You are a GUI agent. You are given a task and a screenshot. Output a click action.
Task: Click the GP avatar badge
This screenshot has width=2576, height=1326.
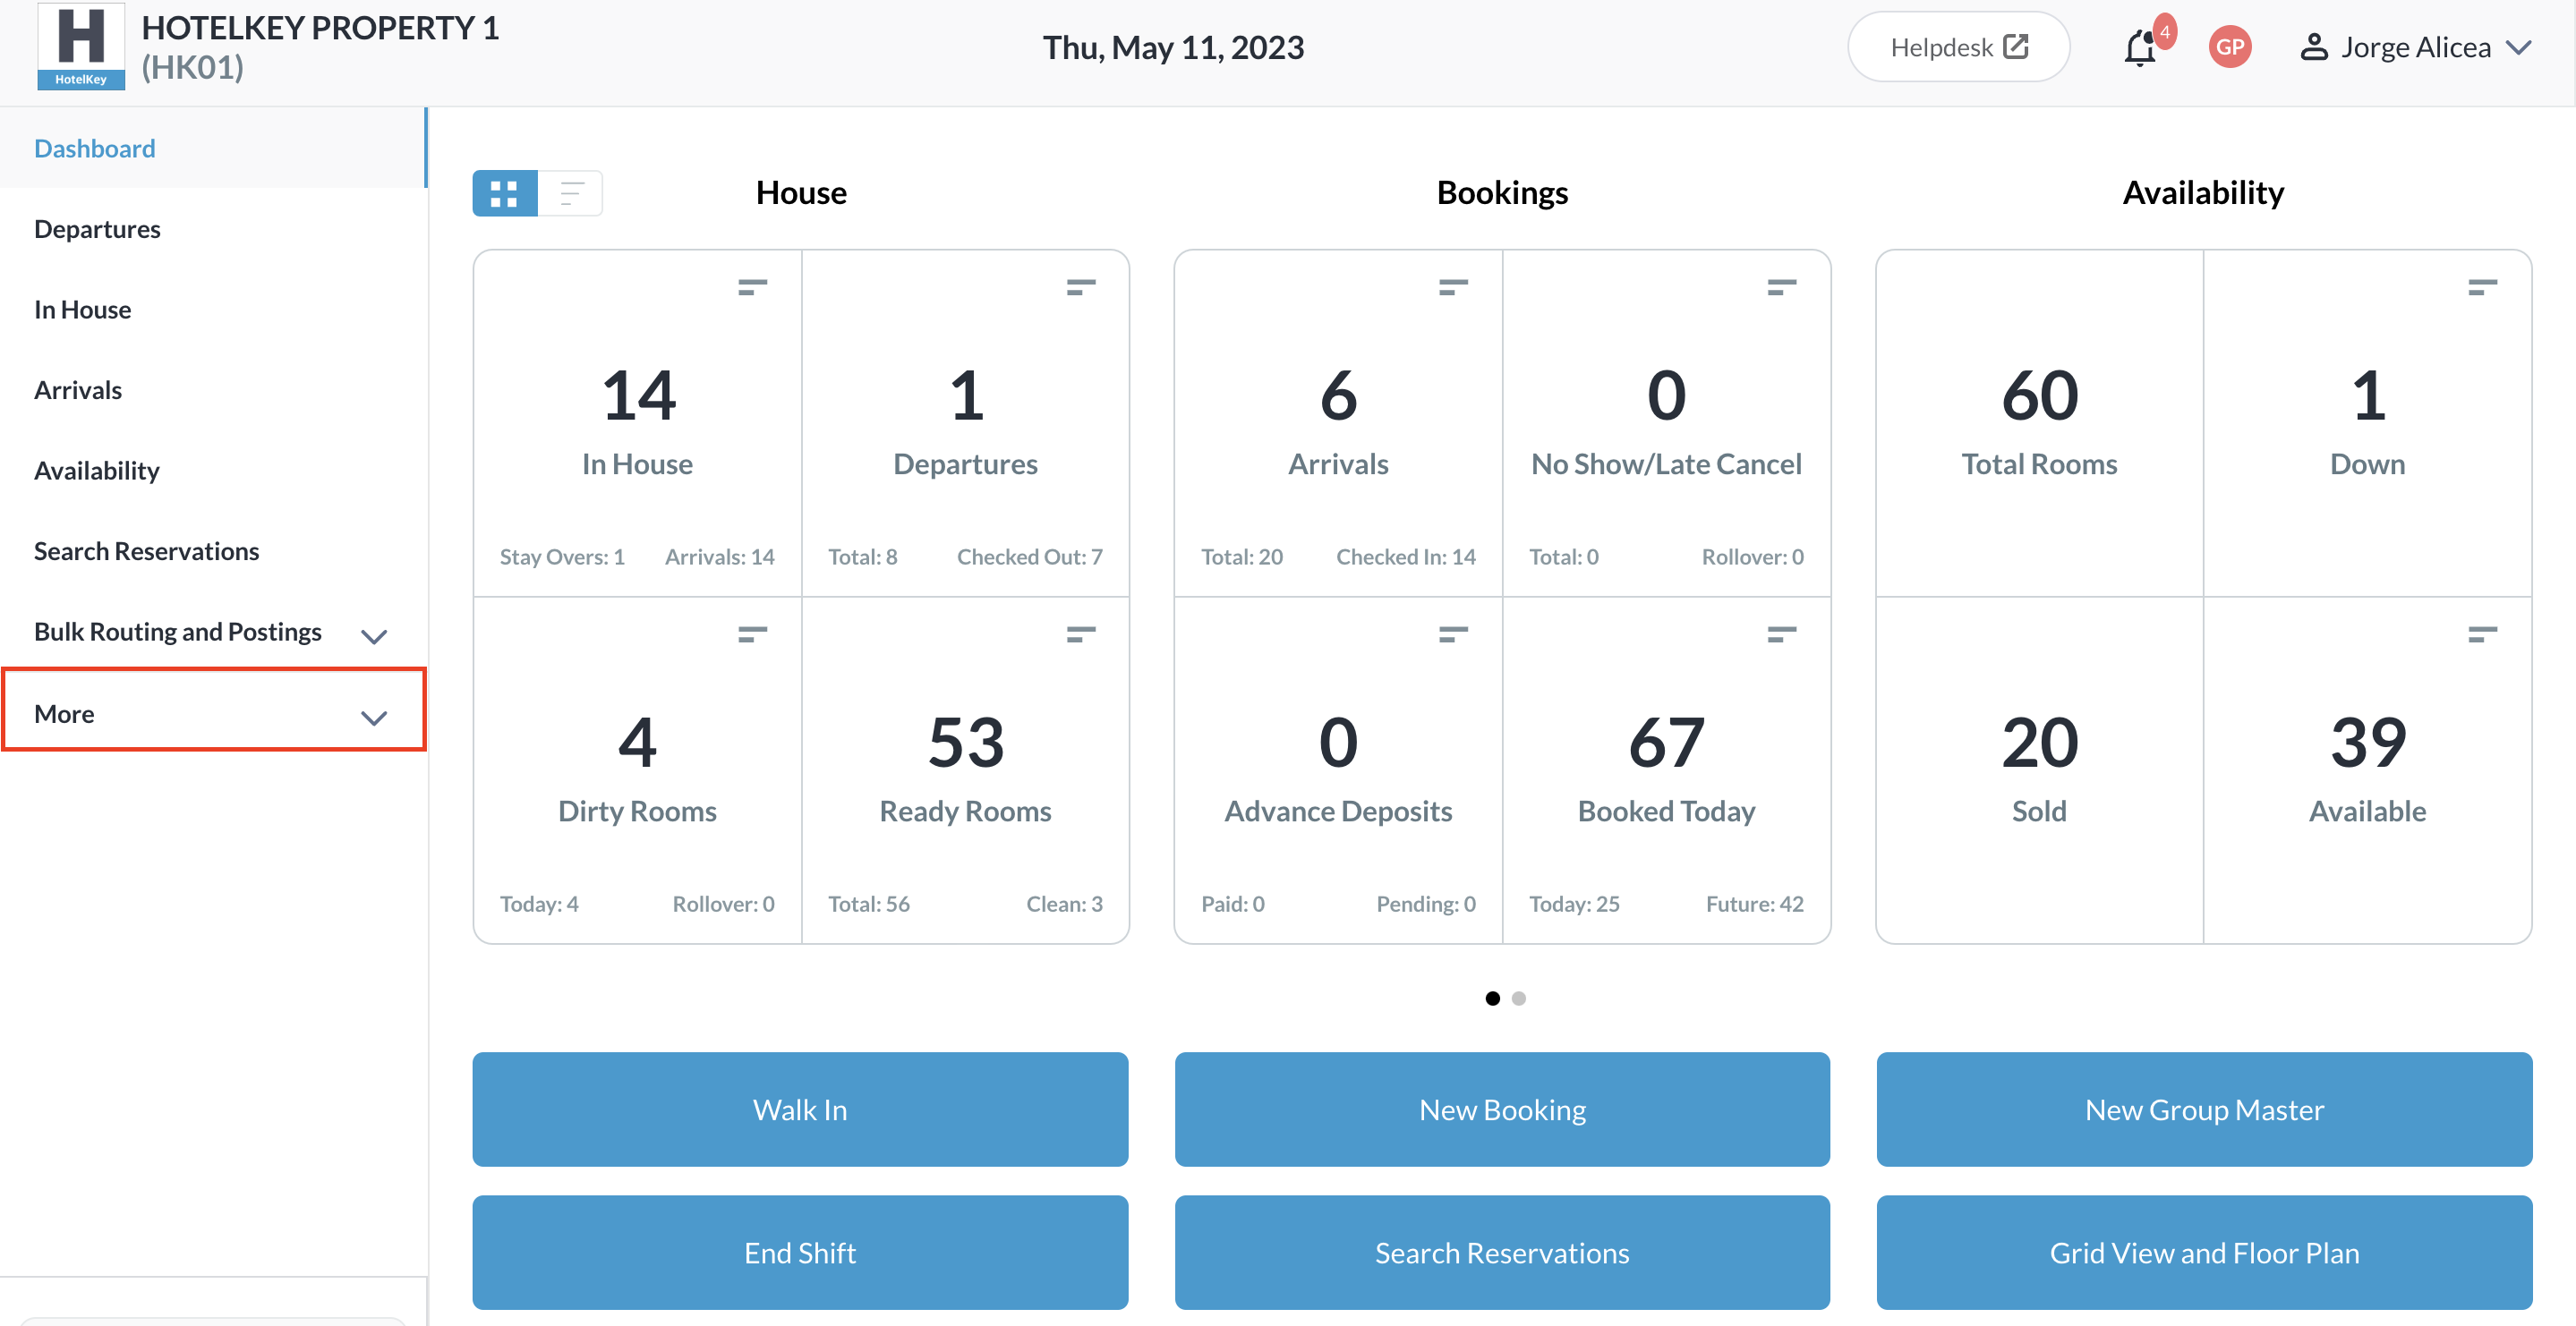(2229, 47)
